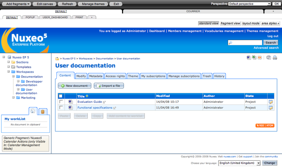
Task: Click the Log out link
Action: [273, 36]
